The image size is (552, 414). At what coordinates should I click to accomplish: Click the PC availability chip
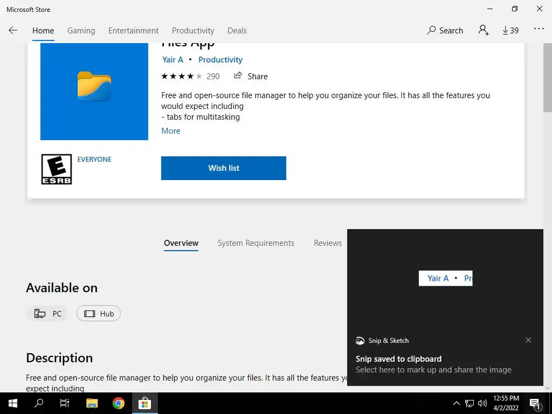click(x=47, y=314)
